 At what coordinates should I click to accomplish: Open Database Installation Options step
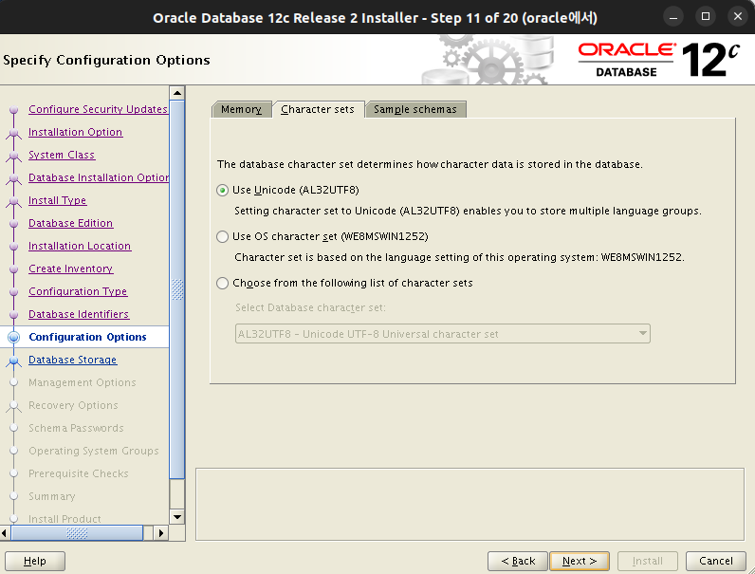point(99,177)
